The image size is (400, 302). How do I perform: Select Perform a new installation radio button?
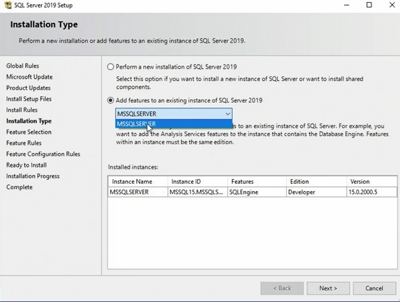(111, 67)
